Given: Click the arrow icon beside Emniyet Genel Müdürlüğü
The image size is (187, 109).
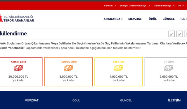Looking at the screenshot, I should (149, 6).
